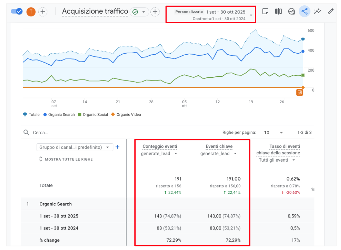This screenshot has height=250, width=341.
Task: Expand the Righe per pagina dropdown
Action: pos(274,133)
